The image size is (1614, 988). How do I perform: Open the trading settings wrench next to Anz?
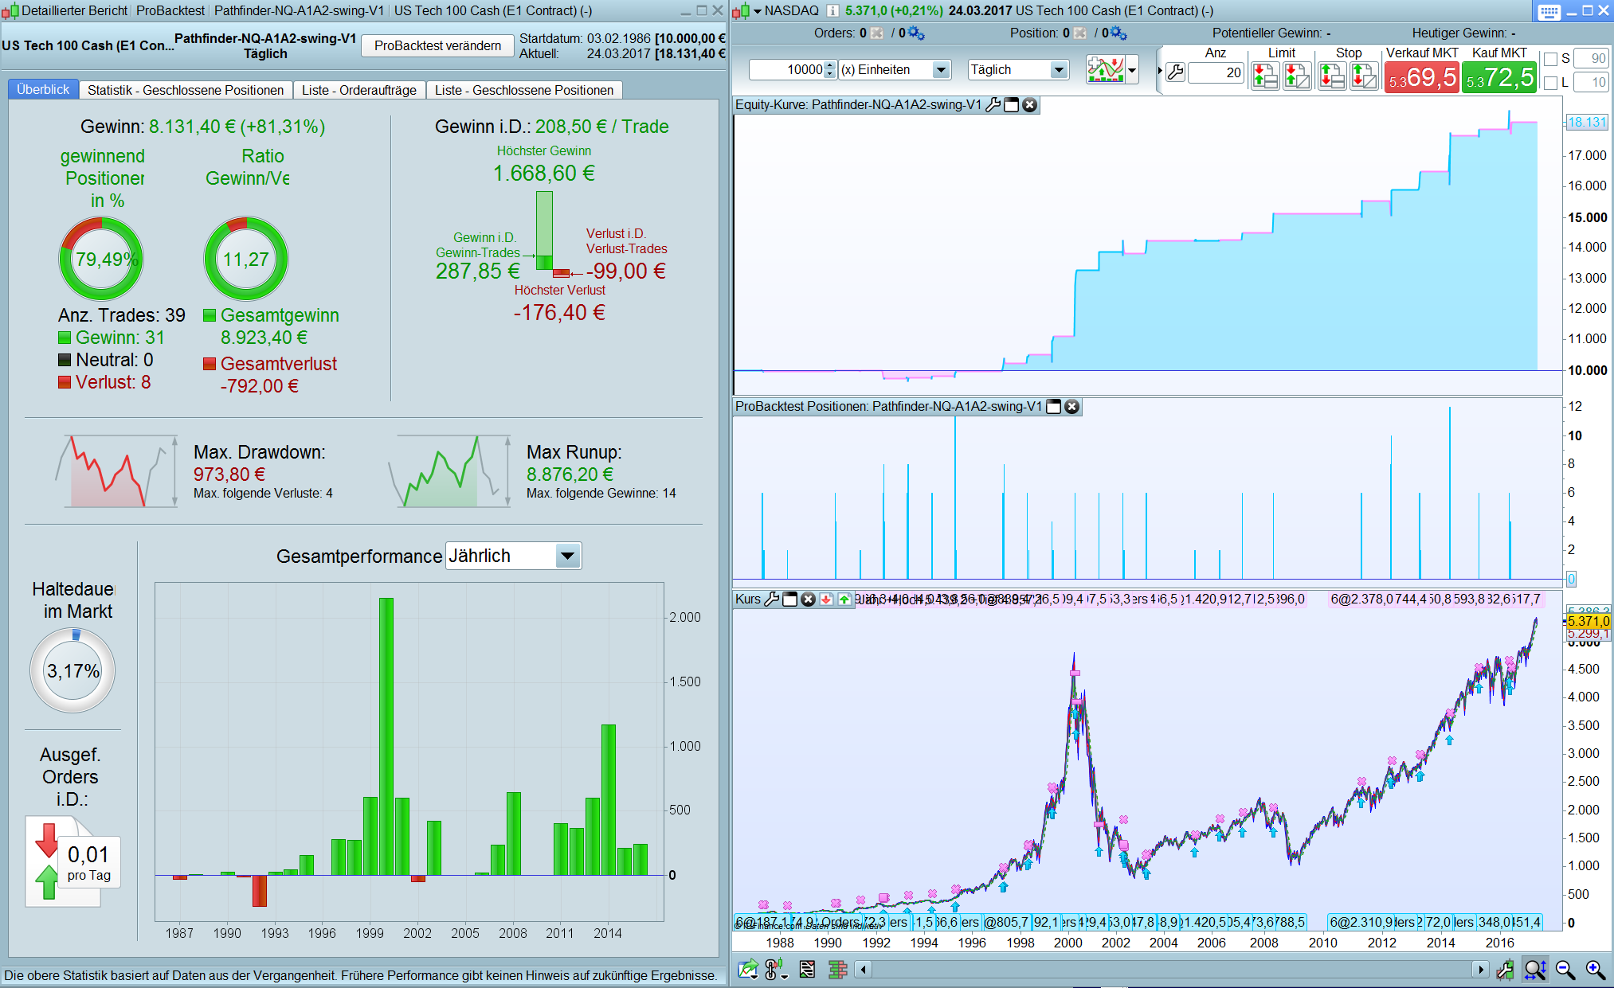1175,72
